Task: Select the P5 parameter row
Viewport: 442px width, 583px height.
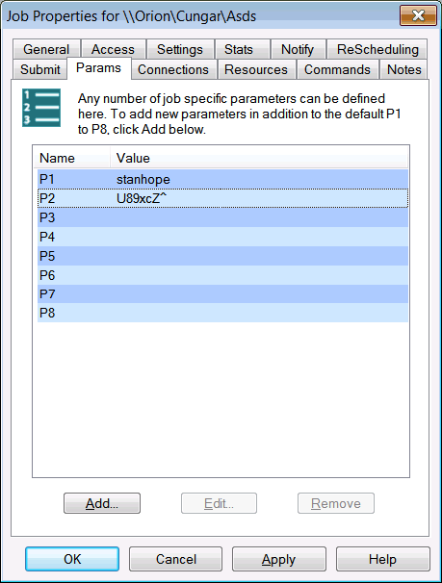Action: tap(222, 256)
